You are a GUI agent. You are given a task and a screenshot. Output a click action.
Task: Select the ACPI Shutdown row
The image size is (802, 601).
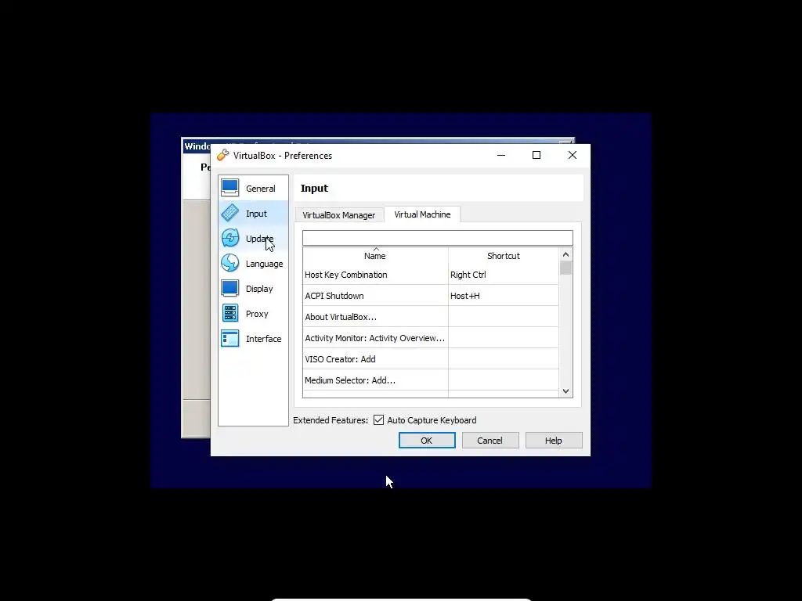[431, 295]
